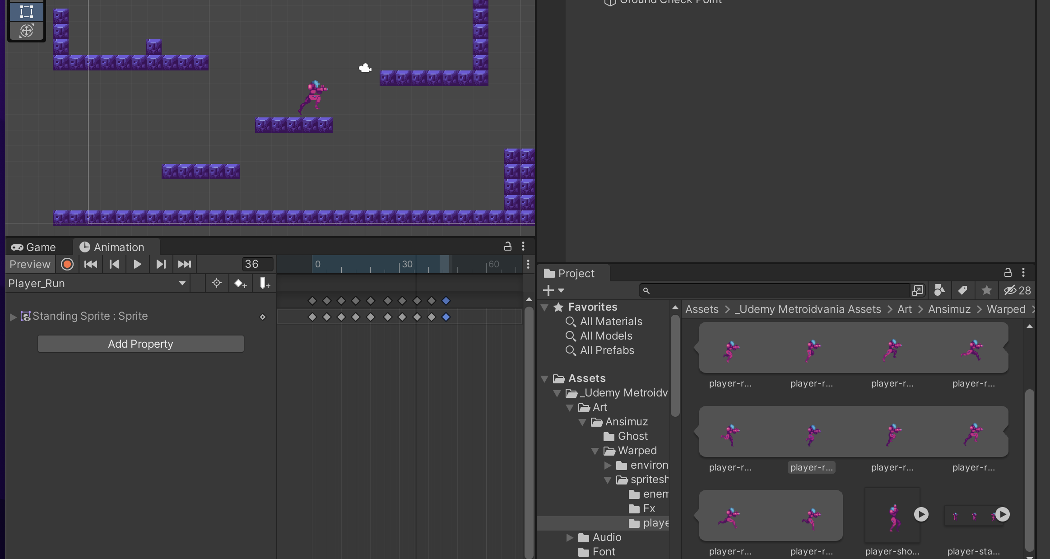Expand the Standing Sprite property

click(x=13, y=317)
